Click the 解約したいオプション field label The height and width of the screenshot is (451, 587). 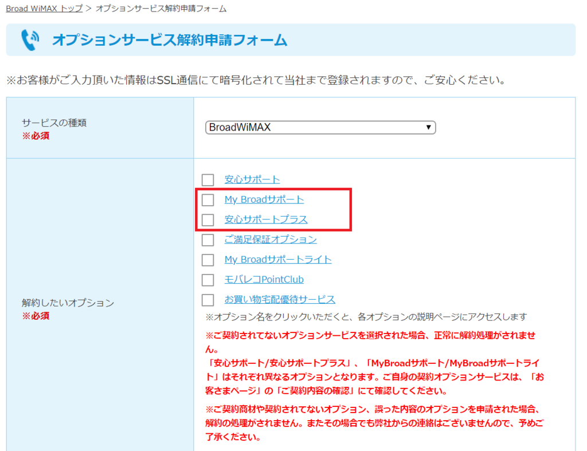(68, 303)
